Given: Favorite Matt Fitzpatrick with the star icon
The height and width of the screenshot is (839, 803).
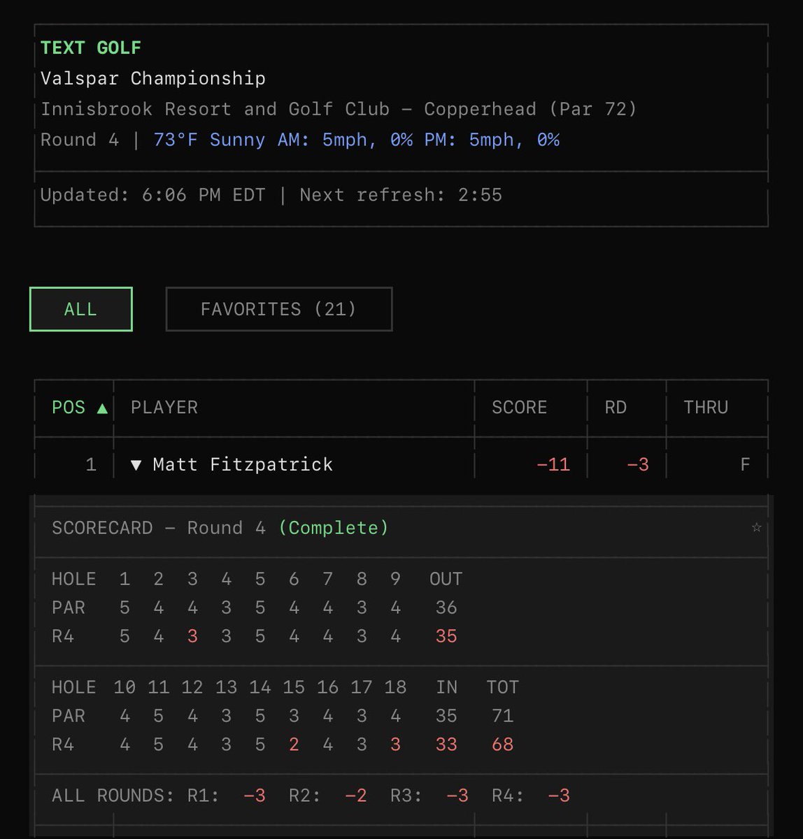Looking at the screenshot, I should [x=756, y=527].
